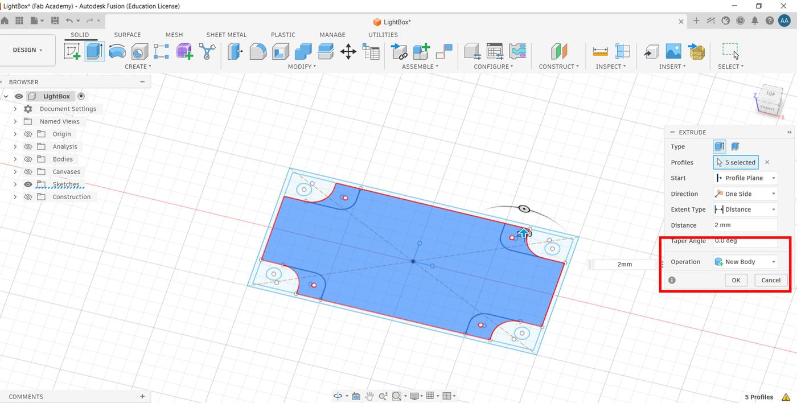Select the Joint tool icon
The image size is (797, 403).
tap(444, 52)
